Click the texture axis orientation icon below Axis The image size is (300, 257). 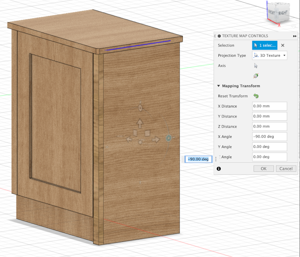256,75
